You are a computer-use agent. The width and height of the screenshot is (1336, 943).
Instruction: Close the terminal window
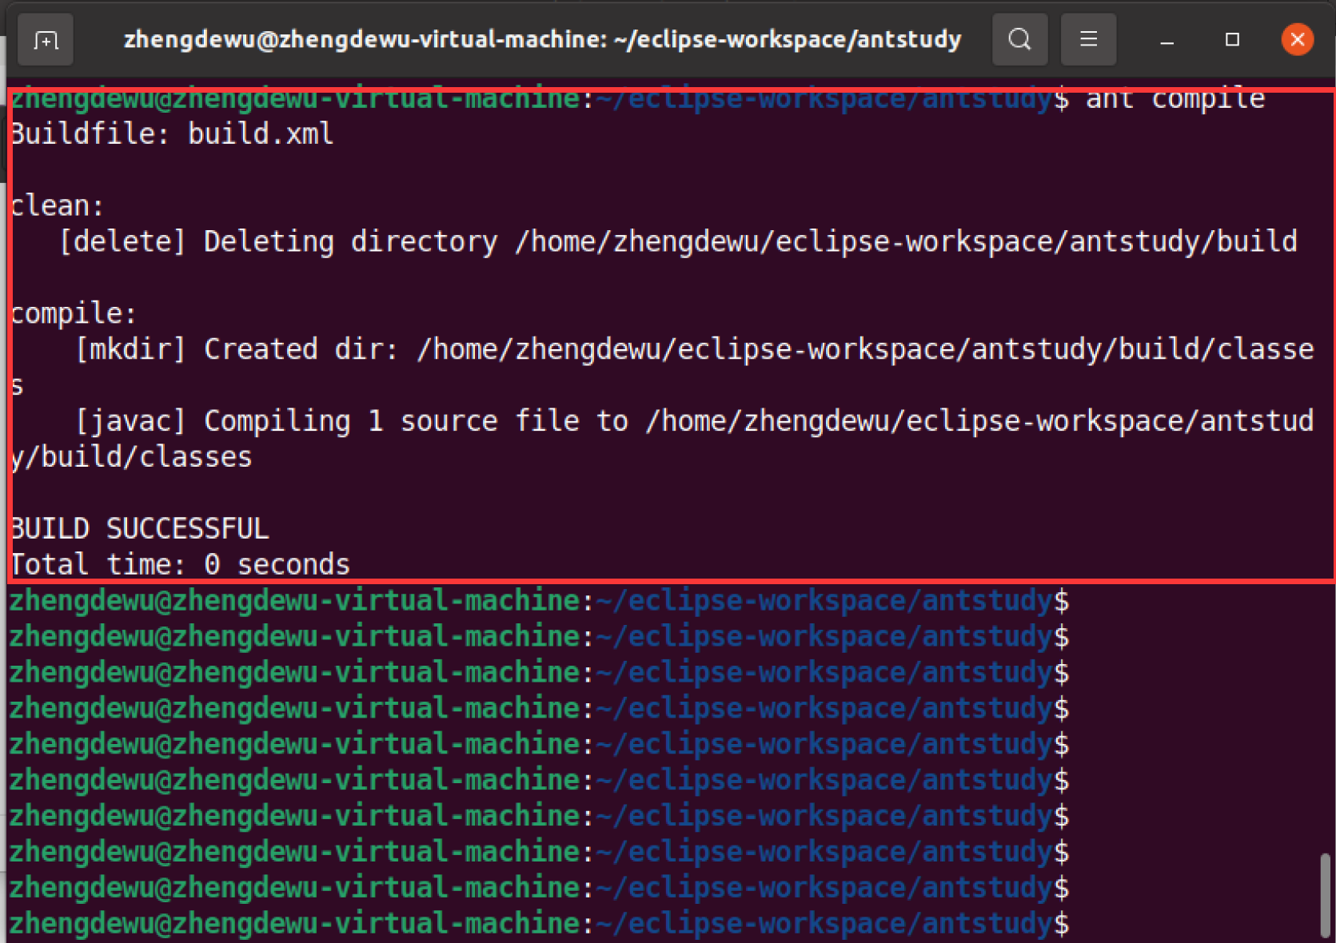pos(1297,39)
